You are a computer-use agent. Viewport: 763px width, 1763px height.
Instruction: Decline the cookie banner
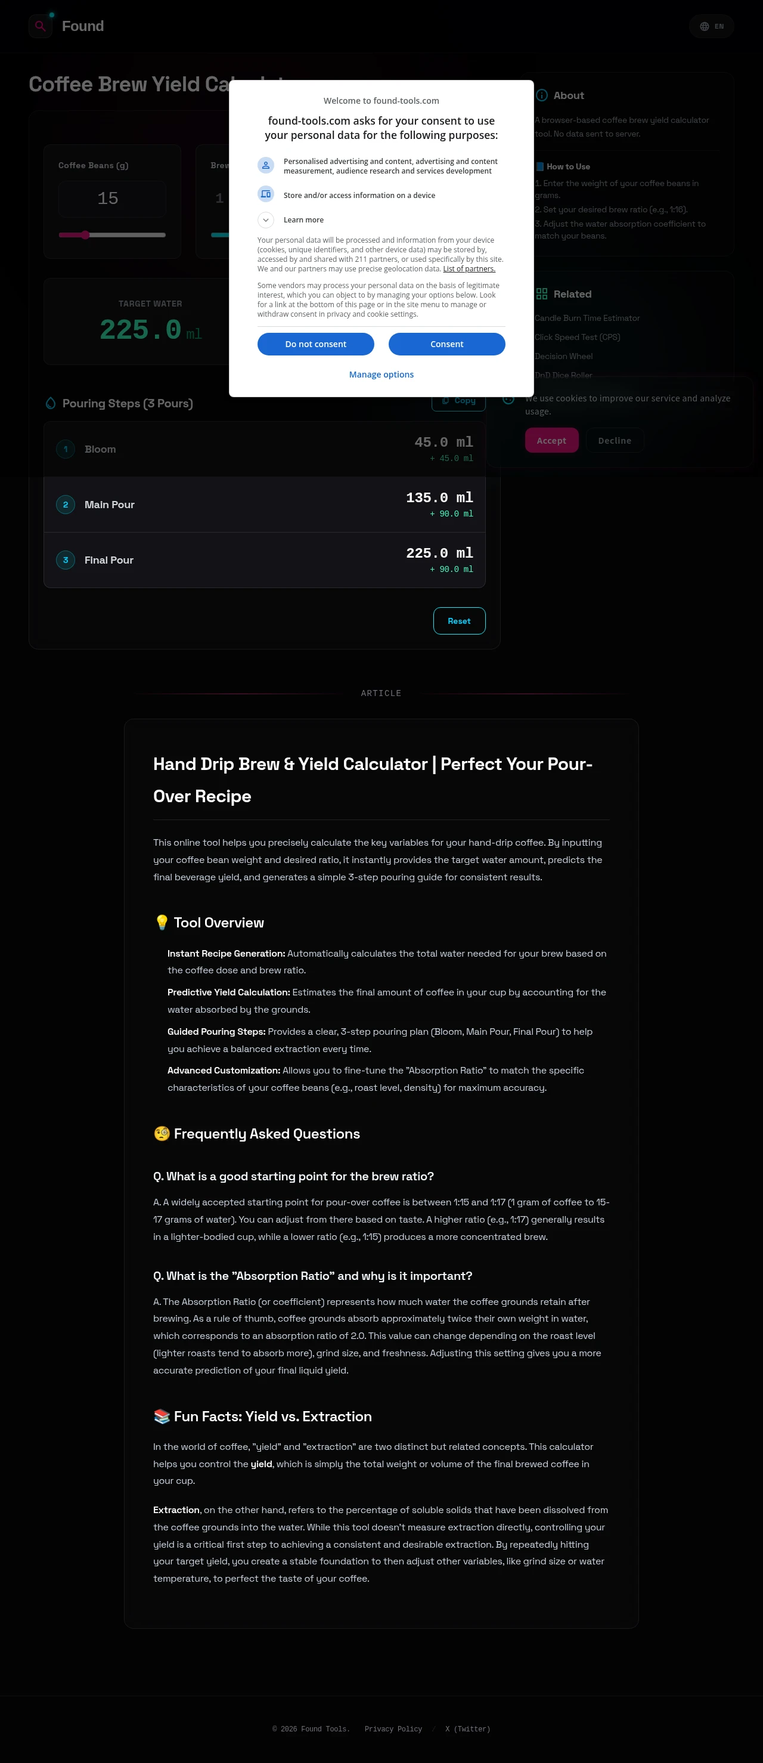pos(614,441)
